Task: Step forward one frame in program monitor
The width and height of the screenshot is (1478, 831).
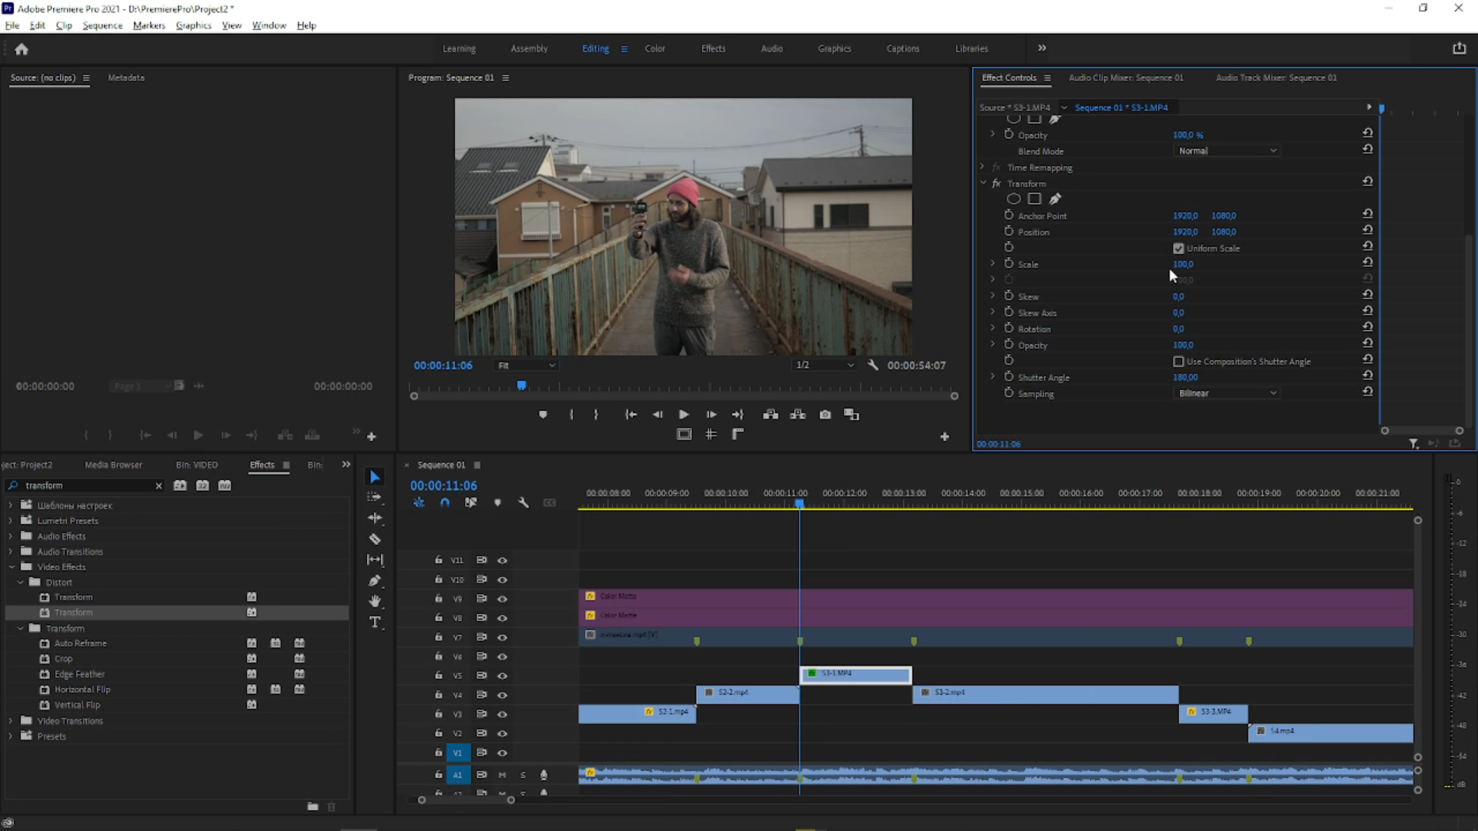Action: 711,415
